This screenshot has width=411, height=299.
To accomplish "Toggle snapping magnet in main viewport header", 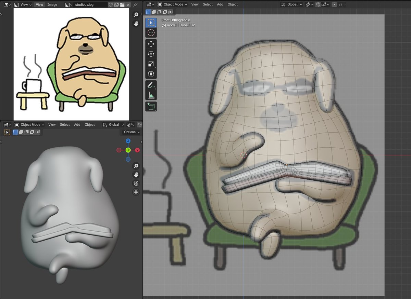I will [x=318, y=4].
